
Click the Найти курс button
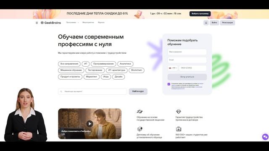(x=138, y=91)
